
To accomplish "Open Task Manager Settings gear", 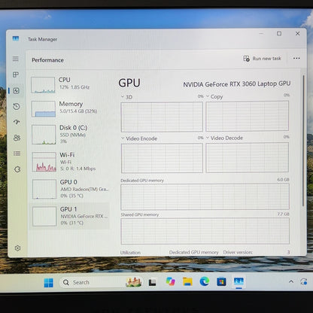I will [x=17, y=248].
